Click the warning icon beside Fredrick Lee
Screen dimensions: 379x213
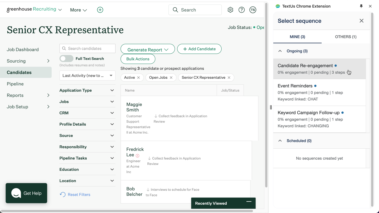137,156
